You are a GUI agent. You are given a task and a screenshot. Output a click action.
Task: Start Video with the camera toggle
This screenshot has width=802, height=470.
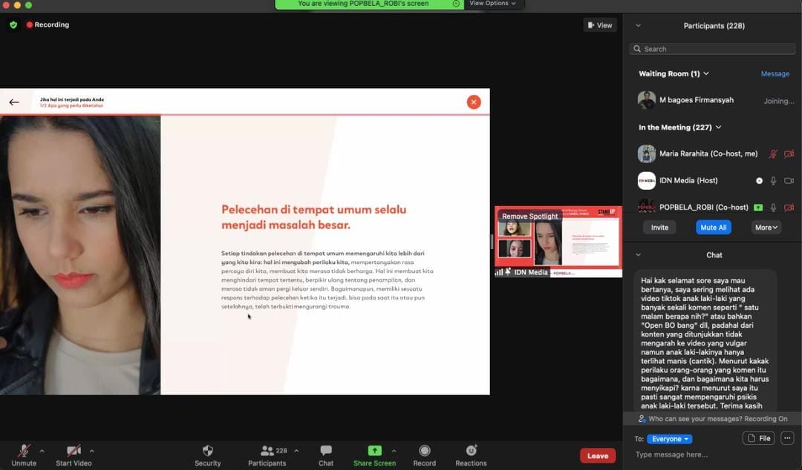point(74,451)
